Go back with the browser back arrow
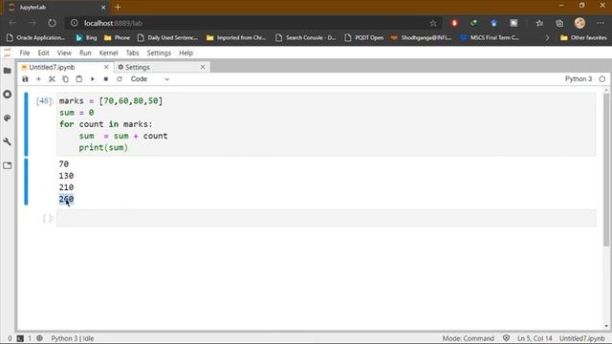The image size is (612, 344). click(12, 23)
